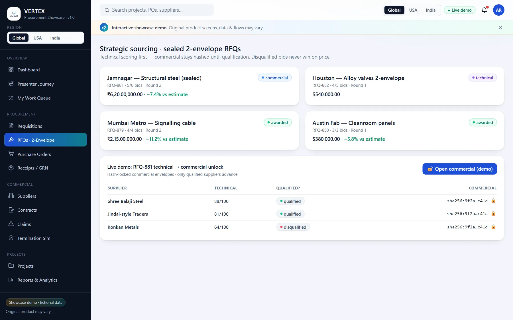Viewport: 513px width, 320px height.
Task: Click Projects folder icon
Action: (11, 266)
